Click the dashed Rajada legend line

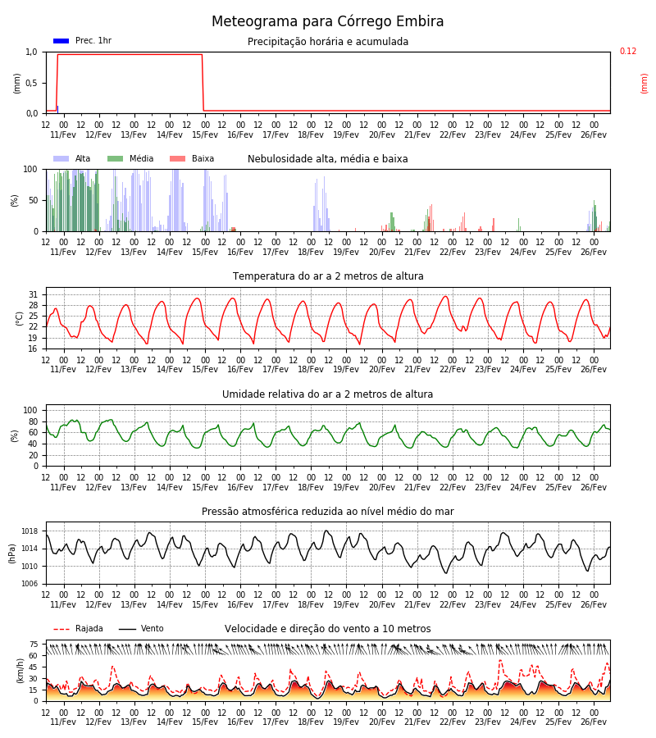61,629
